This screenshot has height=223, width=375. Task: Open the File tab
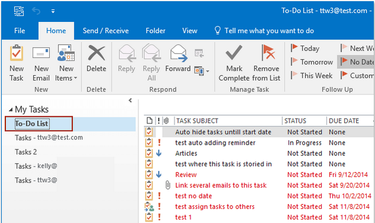(20, 31)
